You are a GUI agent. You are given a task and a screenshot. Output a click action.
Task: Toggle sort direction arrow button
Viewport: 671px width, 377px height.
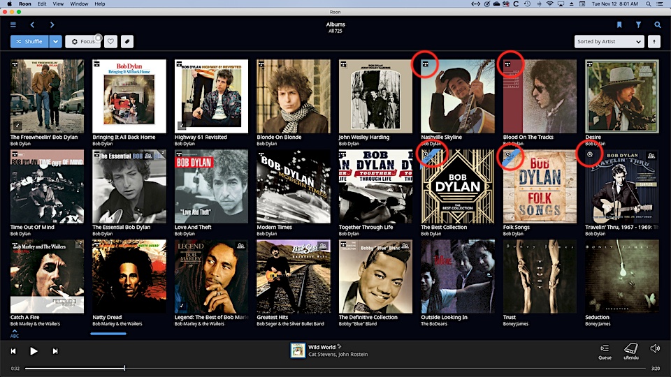(x=654, y=42)
